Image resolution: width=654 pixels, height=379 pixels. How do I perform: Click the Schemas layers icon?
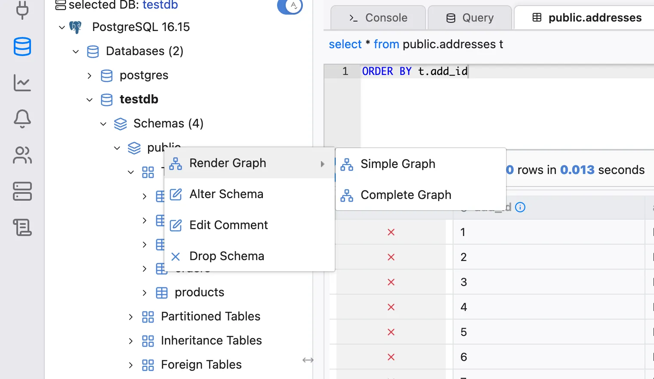pyautogui.click(x=120, y=124)
